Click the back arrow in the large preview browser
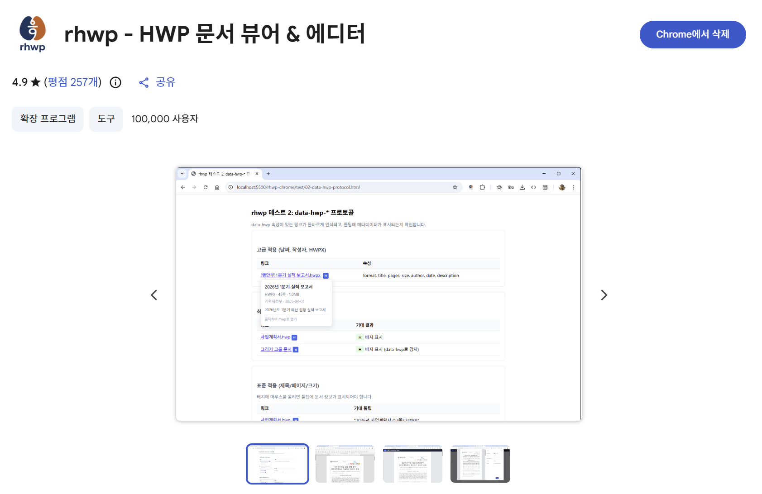 click(x=183, y=187)
